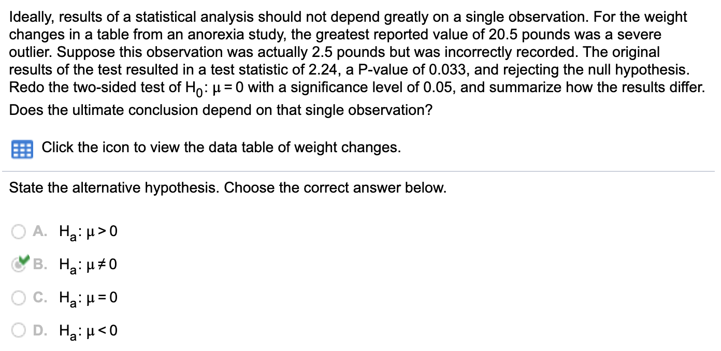Select the checked option B radio button
Viewport: 721px width, 351px height.
[19, 265]
